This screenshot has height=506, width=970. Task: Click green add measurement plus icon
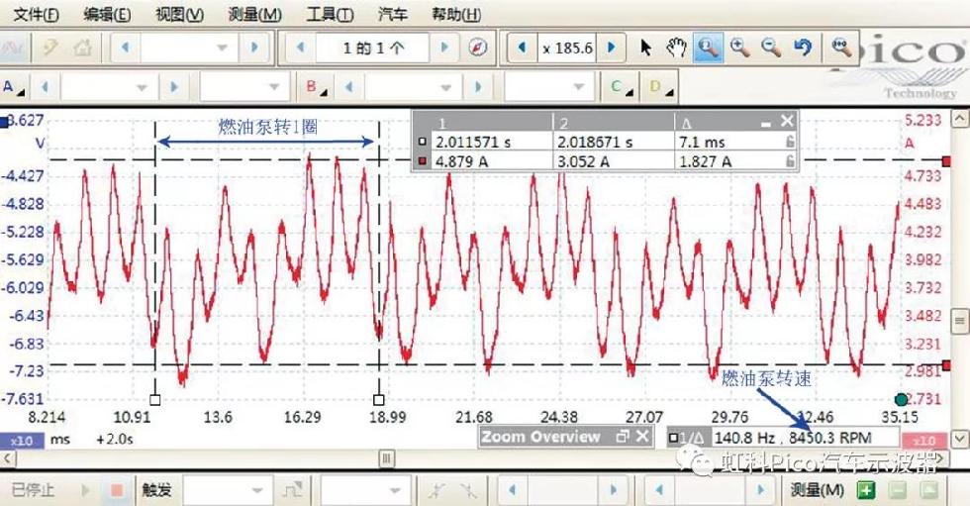[866, 490]
